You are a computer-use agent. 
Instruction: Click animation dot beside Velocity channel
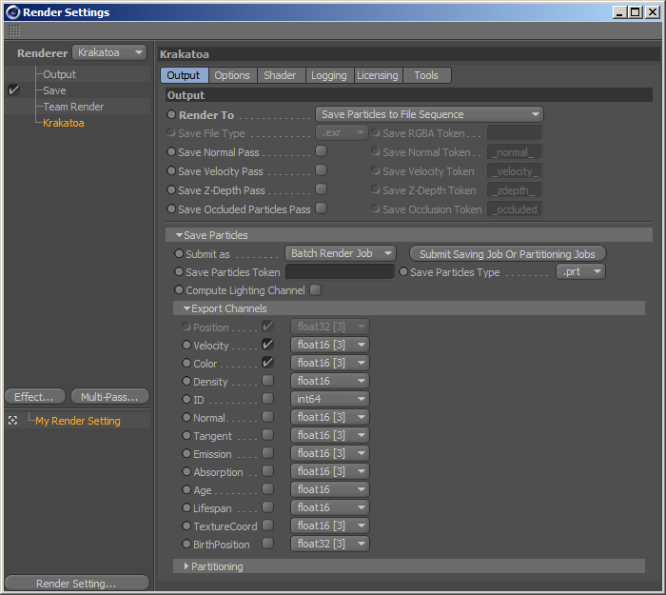(186, 345)
